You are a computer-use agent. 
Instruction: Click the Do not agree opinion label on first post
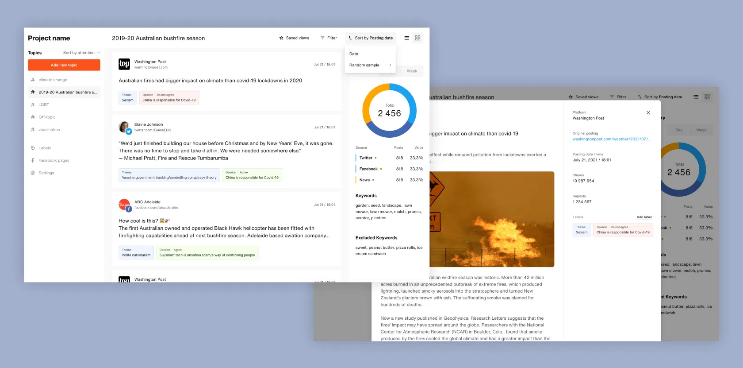169,97
